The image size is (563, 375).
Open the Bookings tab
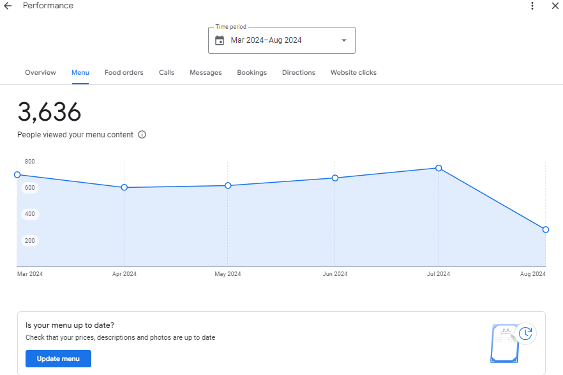pyautogui.click(x=251, y=73)
